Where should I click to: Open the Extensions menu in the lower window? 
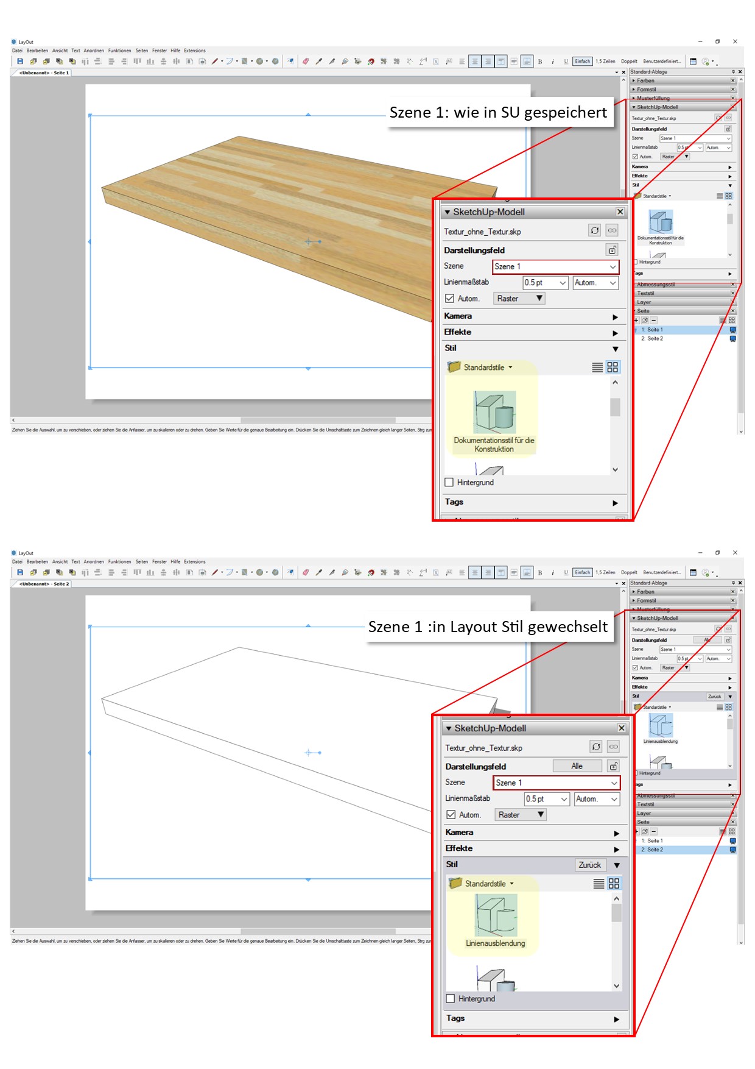coord(194,562)
